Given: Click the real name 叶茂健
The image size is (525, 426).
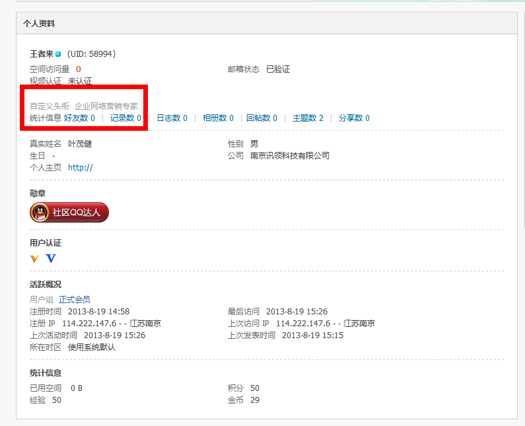Looking at the screenshot, I should tap(80, 144).
